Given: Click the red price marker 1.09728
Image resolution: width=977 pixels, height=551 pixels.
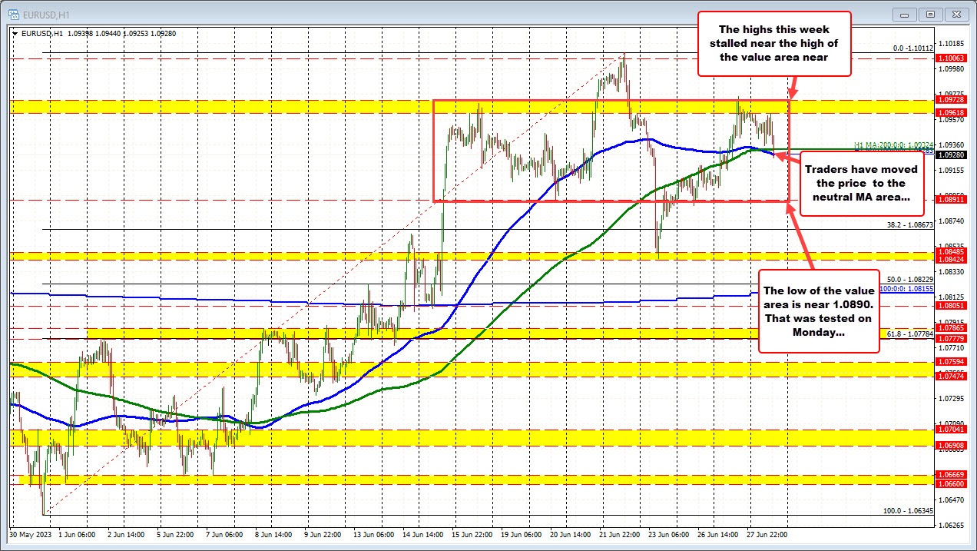Looking at the screenshot, I should (x=952, y=98).
